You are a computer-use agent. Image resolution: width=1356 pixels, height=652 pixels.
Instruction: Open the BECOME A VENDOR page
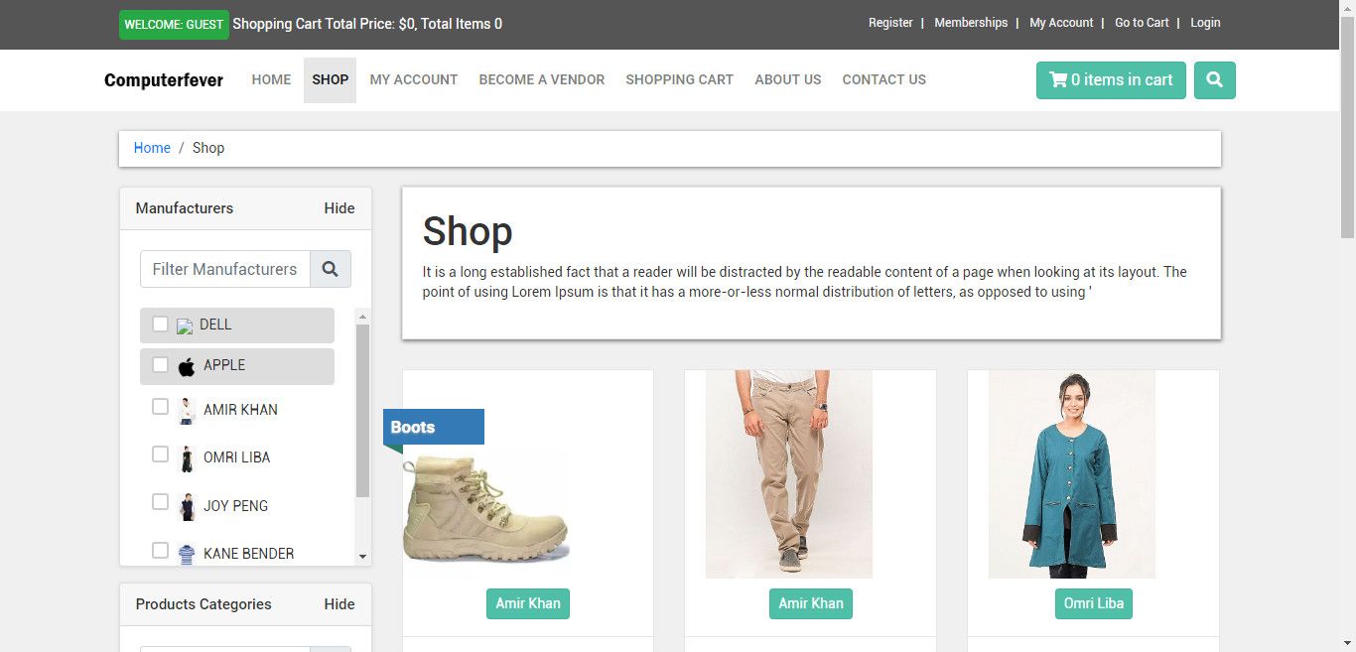[x=542, y=80]
